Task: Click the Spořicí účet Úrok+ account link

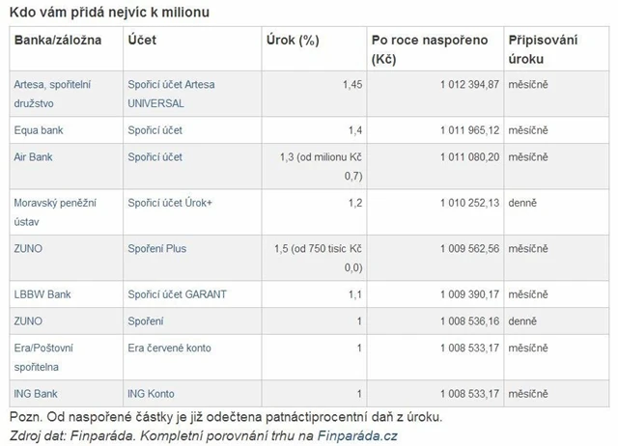Action: coord(168,203)
